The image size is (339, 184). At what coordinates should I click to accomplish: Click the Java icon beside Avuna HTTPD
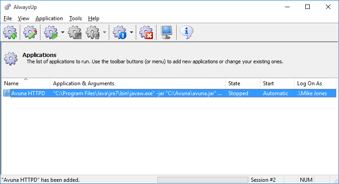pos(6,93)
